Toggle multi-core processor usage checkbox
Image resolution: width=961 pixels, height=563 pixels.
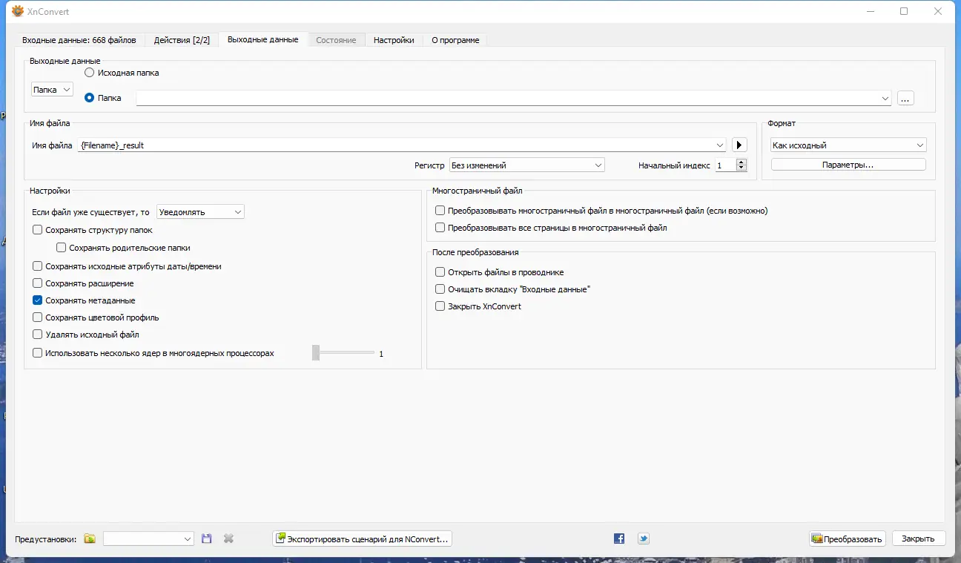(x=38, y=353)
